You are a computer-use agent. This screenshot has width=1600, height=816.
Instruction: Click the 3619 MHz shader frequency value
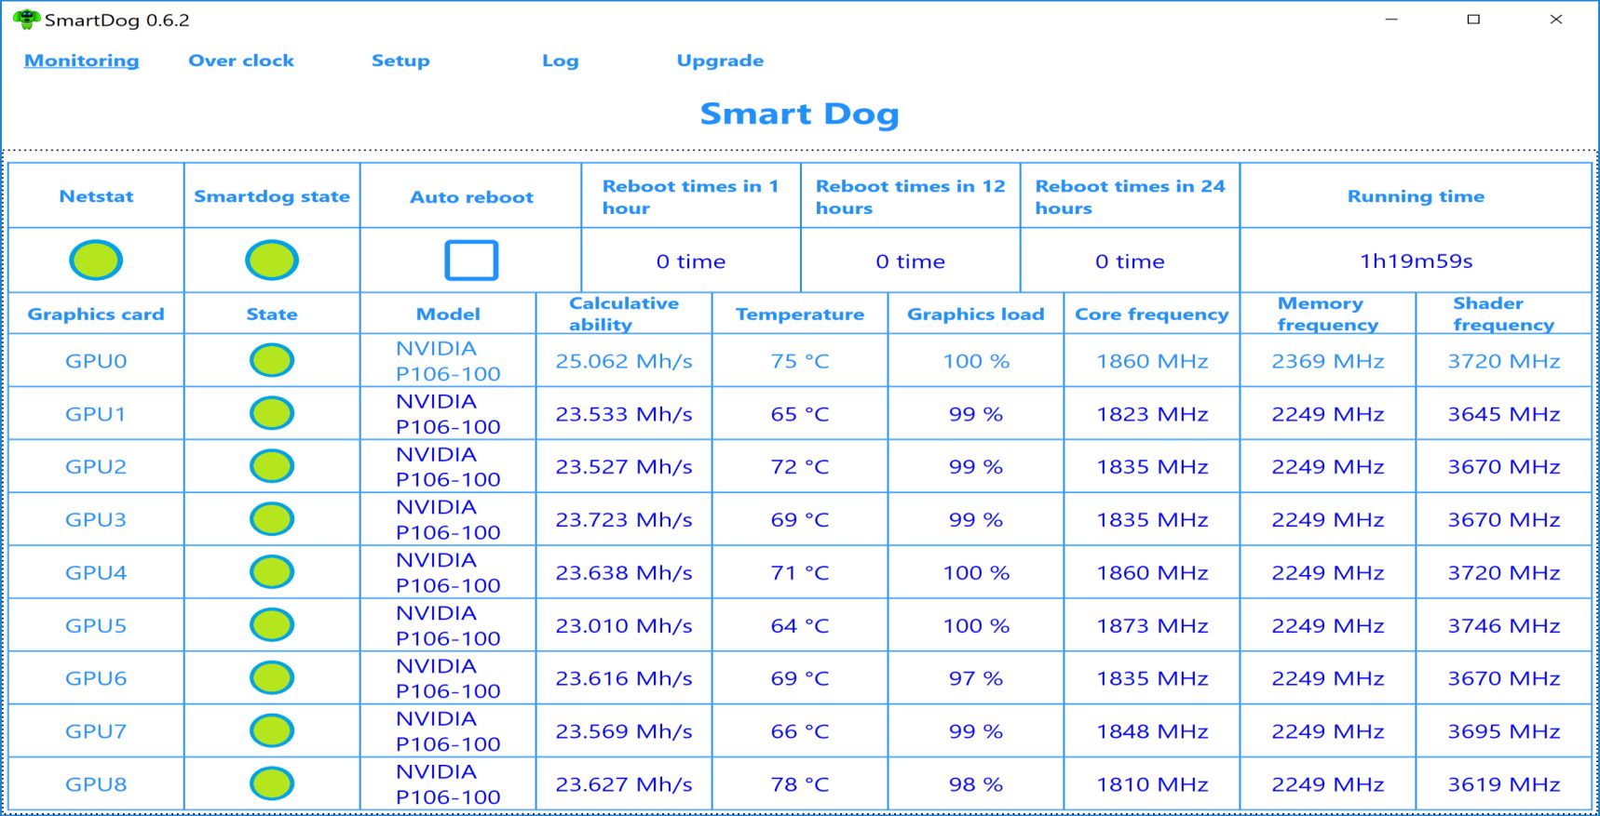click(x=1504, y=785)
